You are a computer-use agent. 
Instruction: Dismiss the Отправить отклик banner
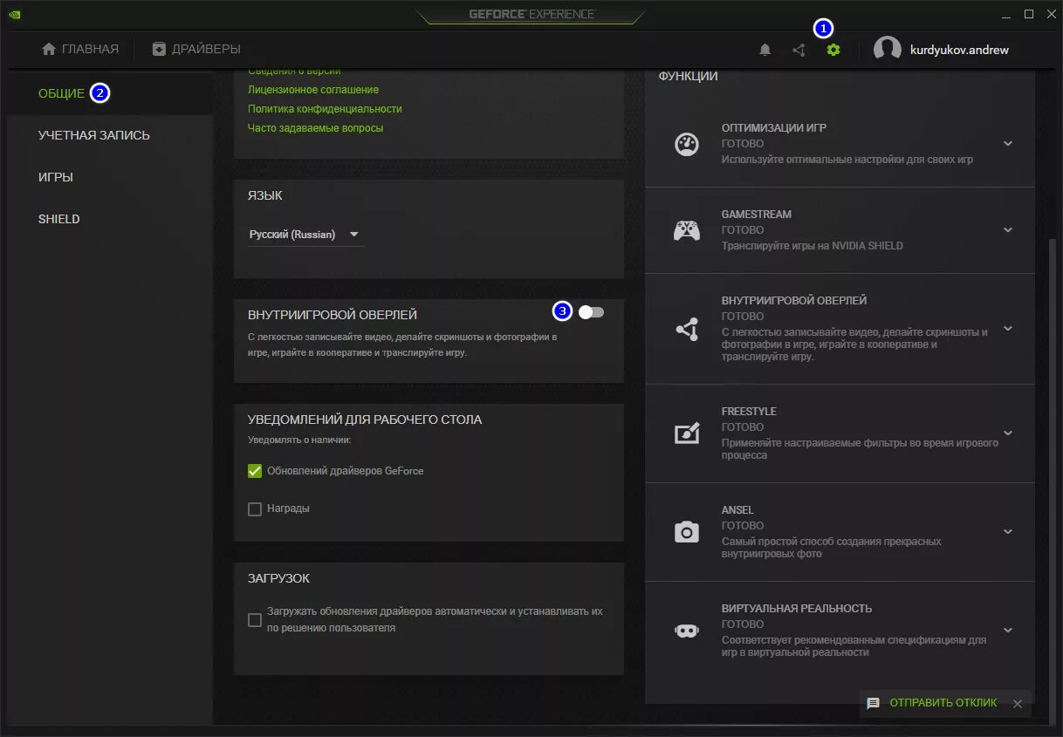pos(1017,704)
